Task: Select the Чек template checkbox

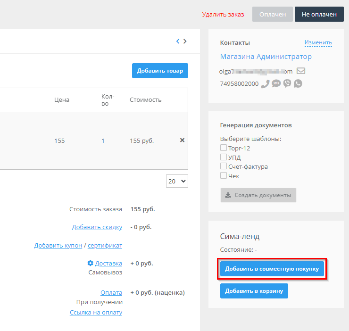Action: pos(224,176)
